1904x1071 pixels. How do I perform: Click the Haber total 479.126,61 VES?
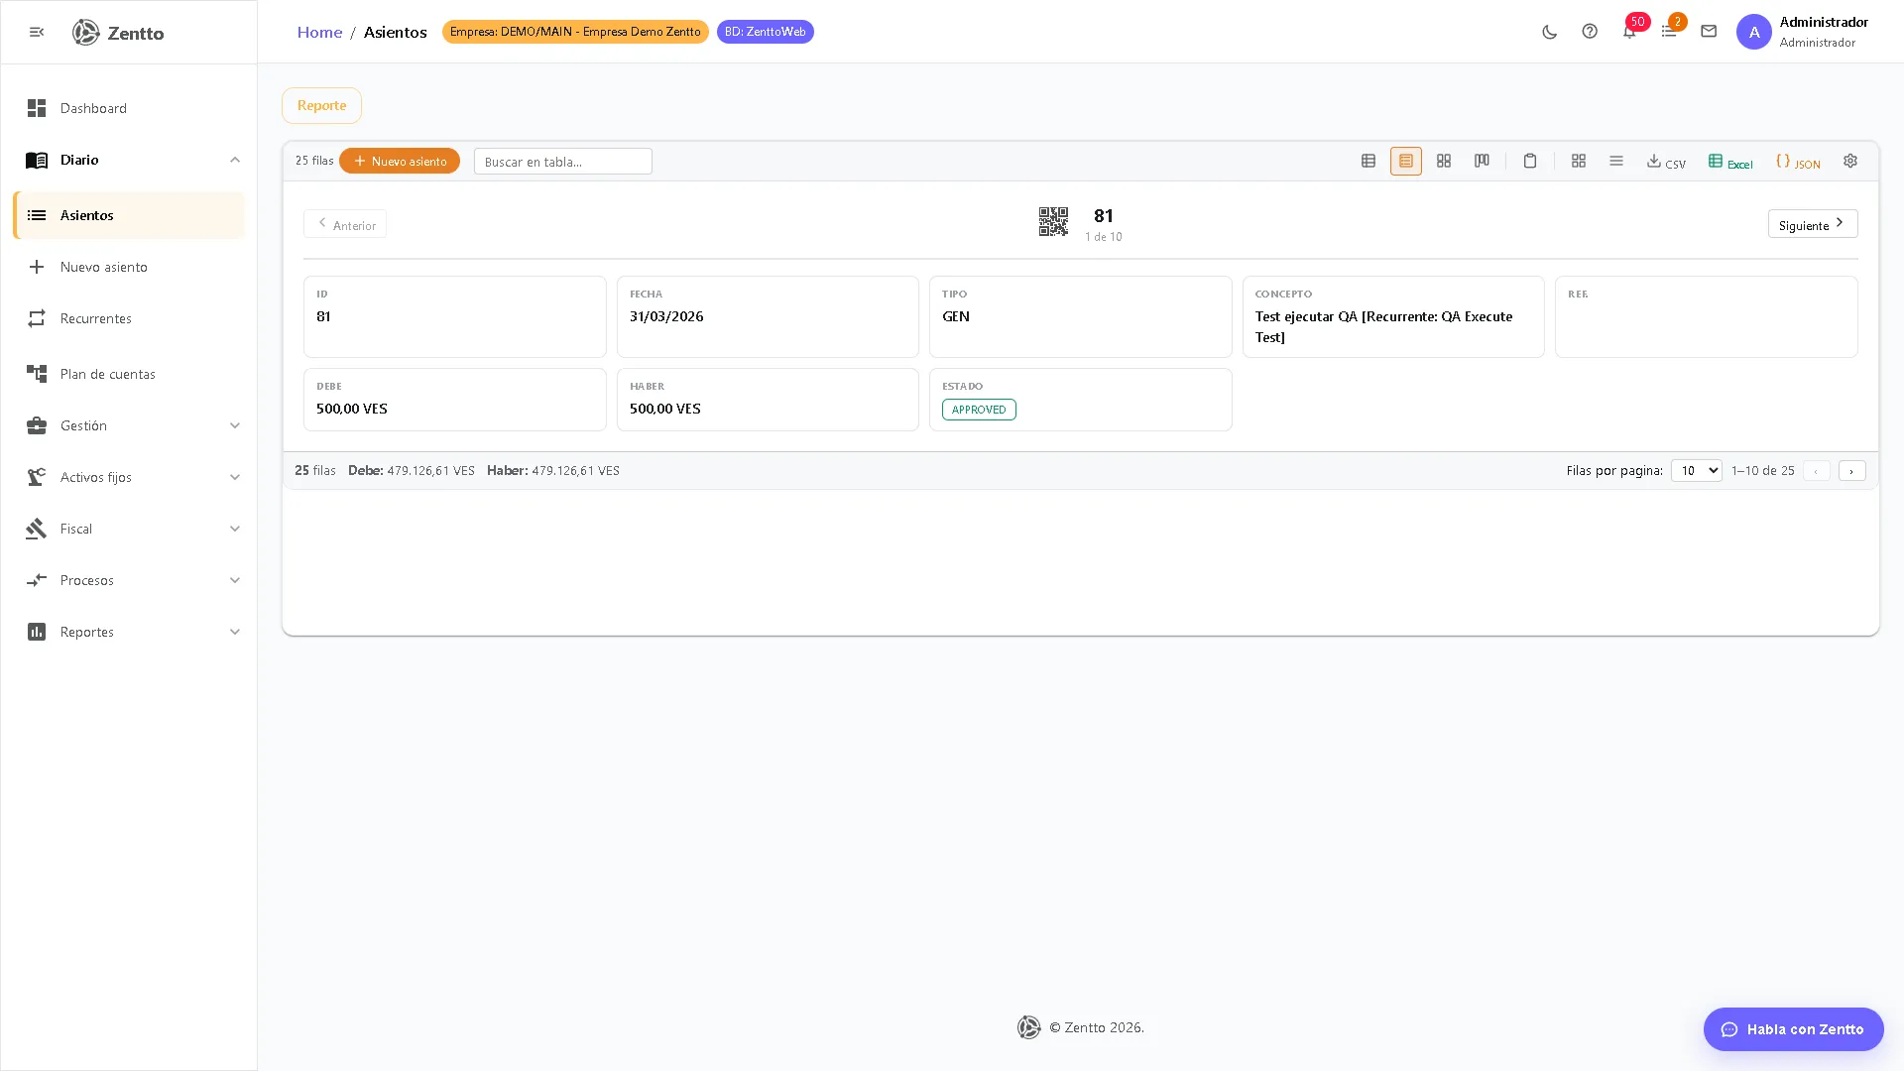tap(575, 471)
